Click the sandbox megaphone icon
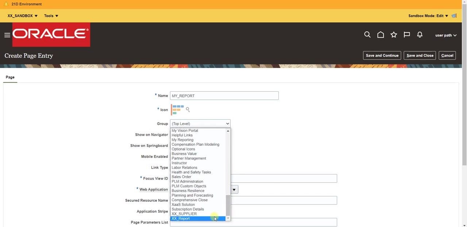Screen dimensions: 467x227 pos(454,16)
